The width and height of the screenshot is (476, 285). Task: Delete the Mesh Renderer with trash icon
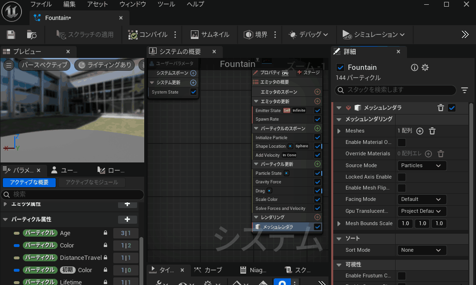pos(441,108)
